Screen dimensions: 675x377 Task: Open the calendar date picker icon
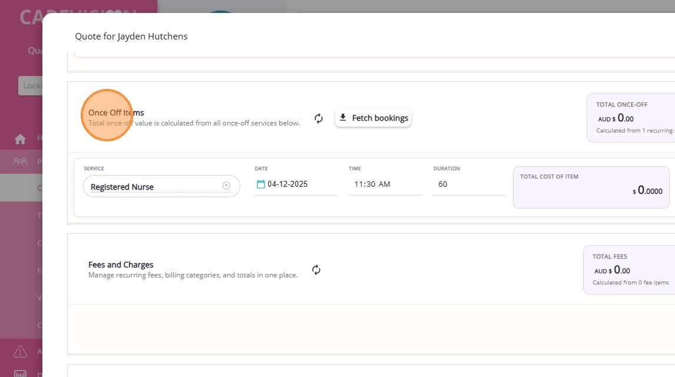pyautogui.click(x=260, y=184)
